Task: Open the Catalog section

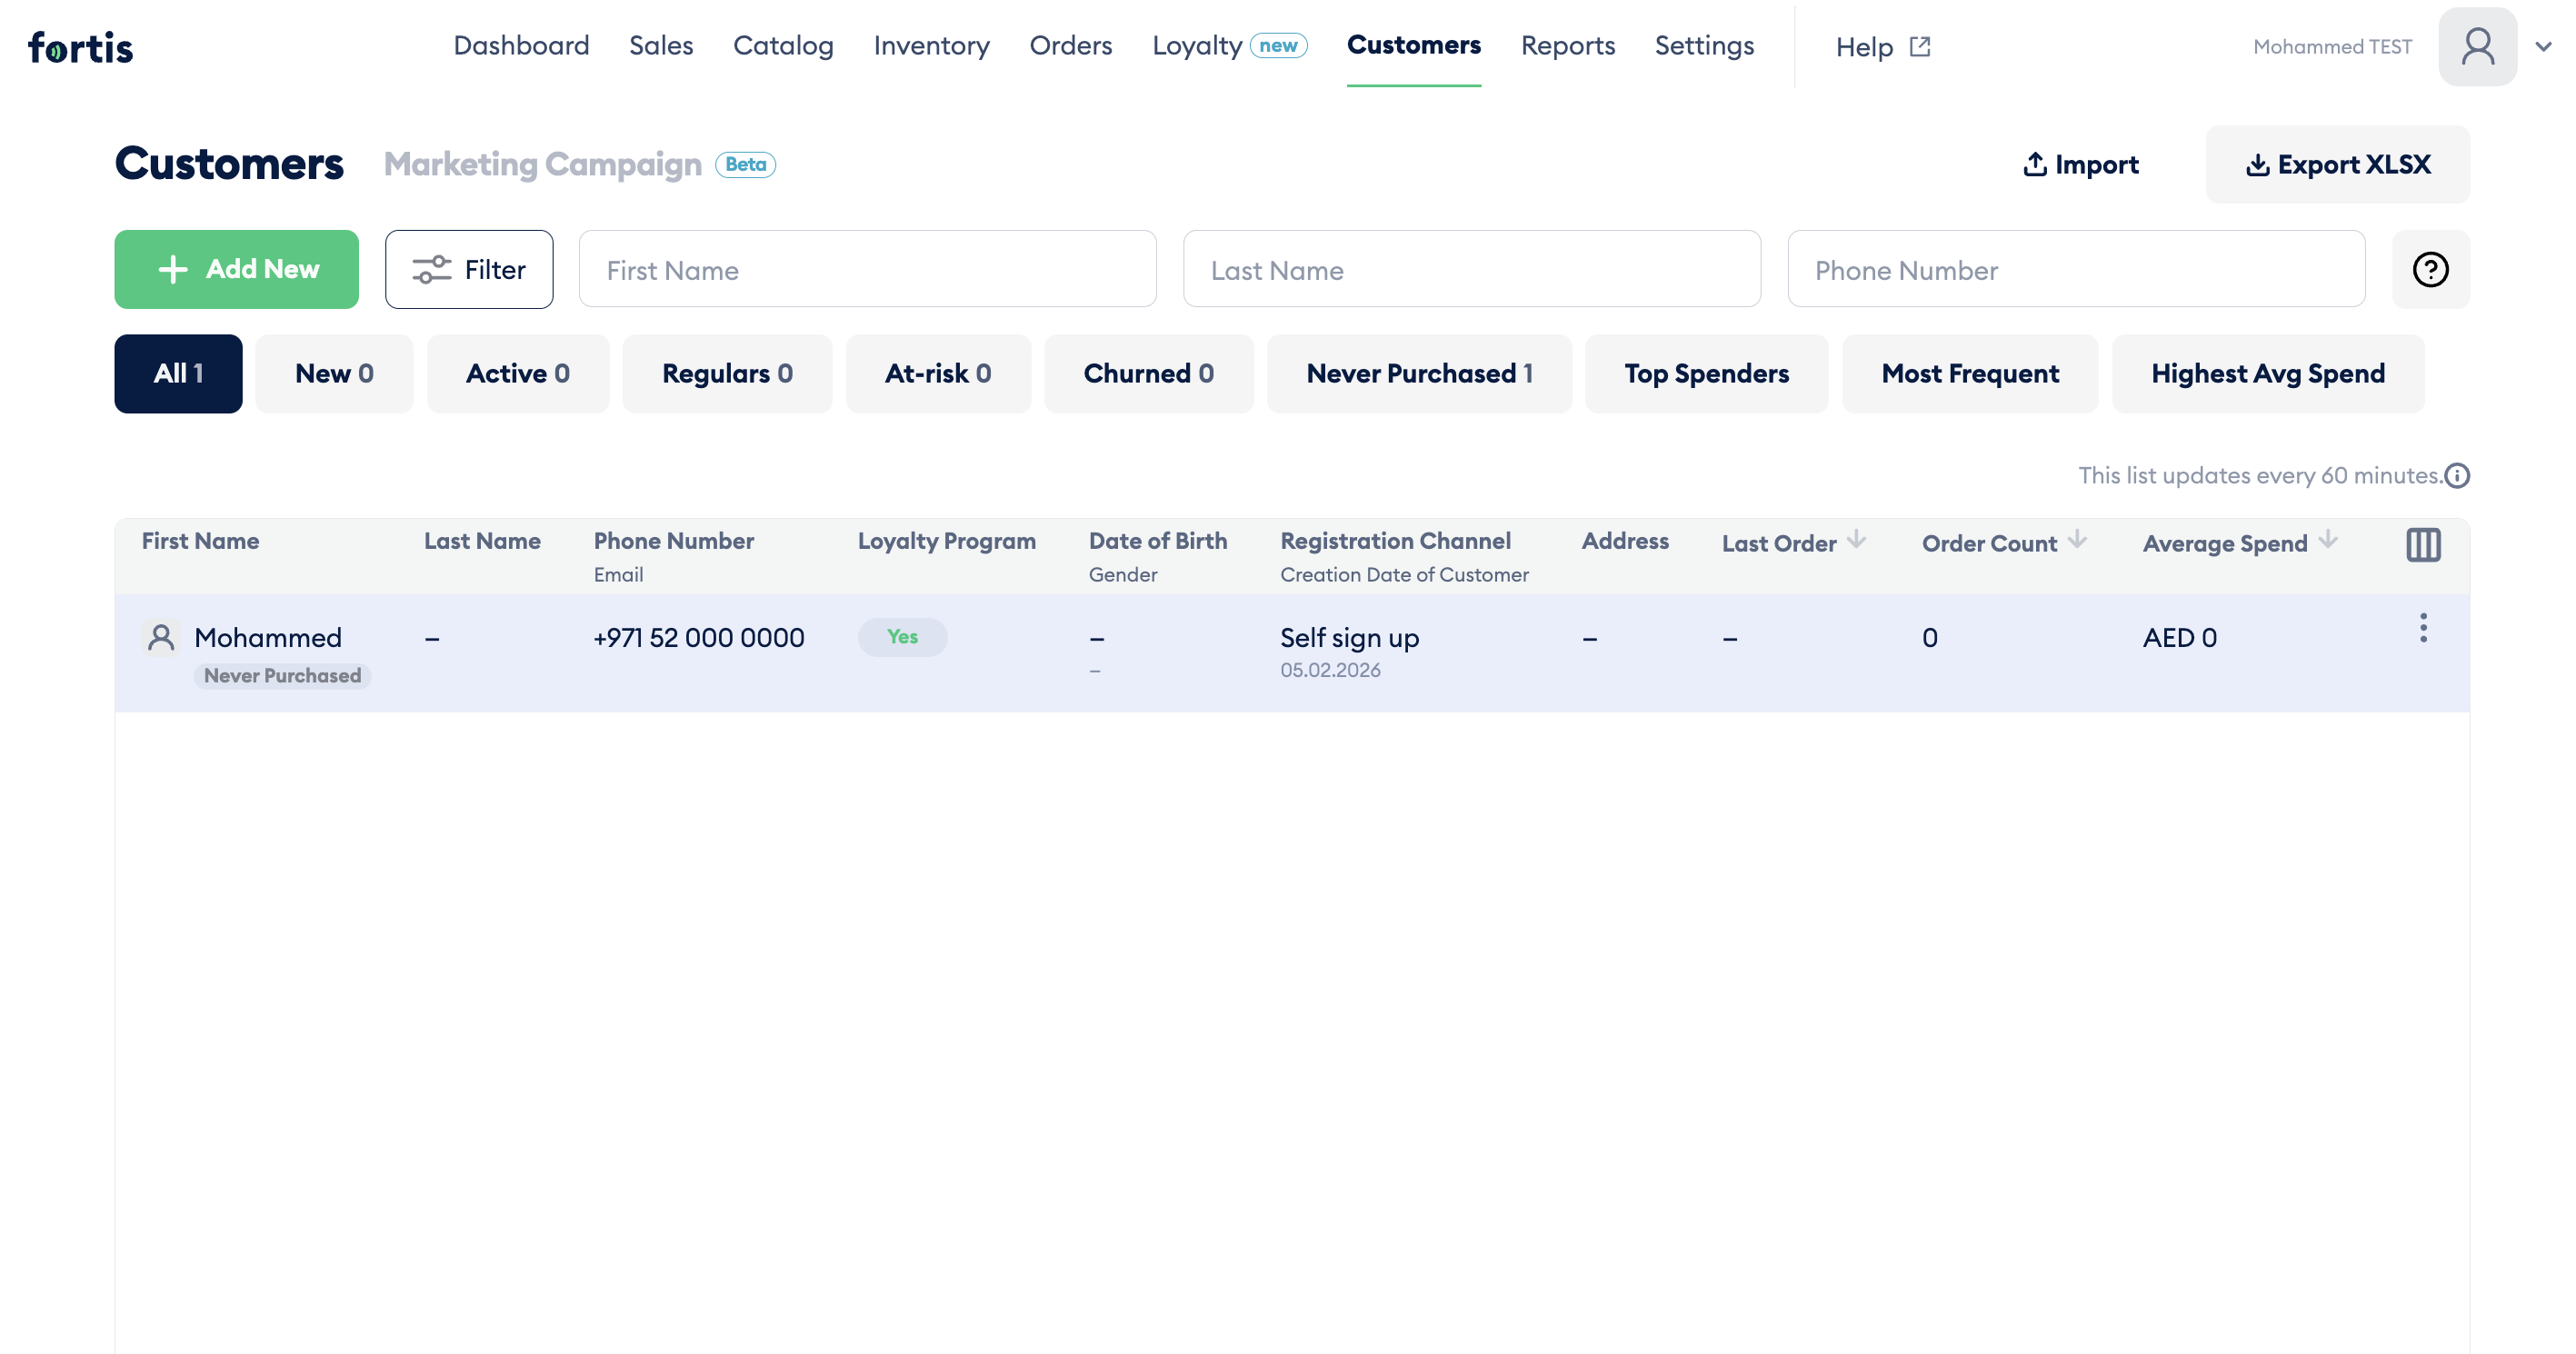Action: pyautogui.click(x=783, y=46)
